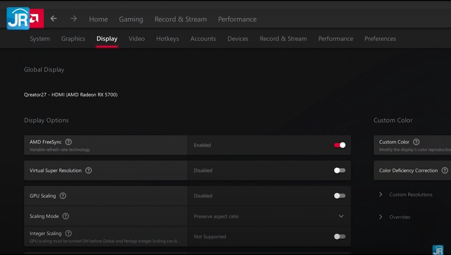Click the Not Supported status text
Screen dimensions: 451x255
pos(210,236)
